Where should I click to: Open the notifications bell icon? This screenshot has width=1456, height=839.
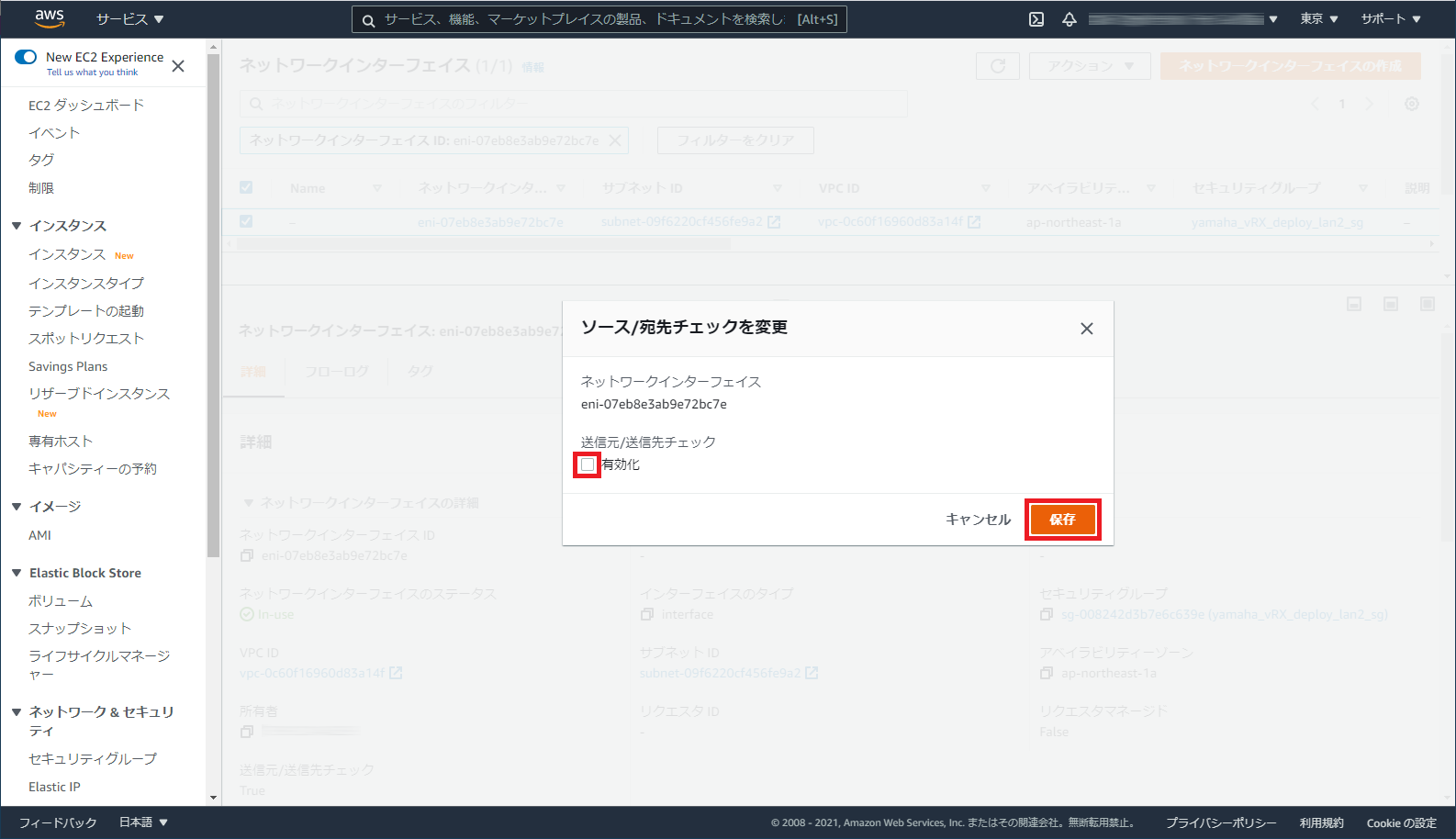coord(1070,19)
